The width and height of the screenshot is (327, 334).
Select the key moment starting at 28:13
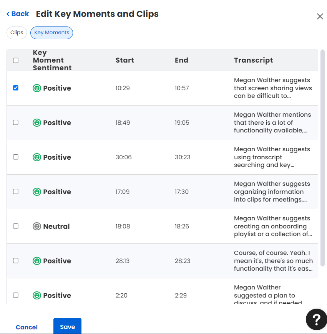(x=15, y=261)
